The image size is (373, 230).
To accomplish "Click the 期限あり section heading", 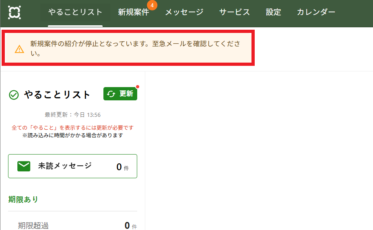I will click(x=23, y=199).
